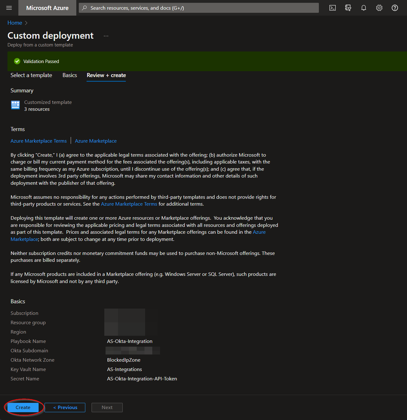Viewport: 407px width, 420px height.
Task: Open the Azure Marketplace Terms link under Terms
Action: tap(39, 141)
